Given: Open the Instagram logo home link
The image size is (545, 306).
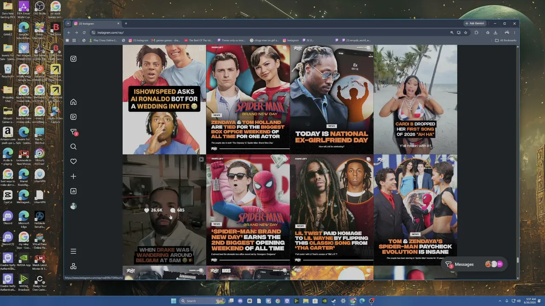Looking at the screenshot, I should [73, 59].
